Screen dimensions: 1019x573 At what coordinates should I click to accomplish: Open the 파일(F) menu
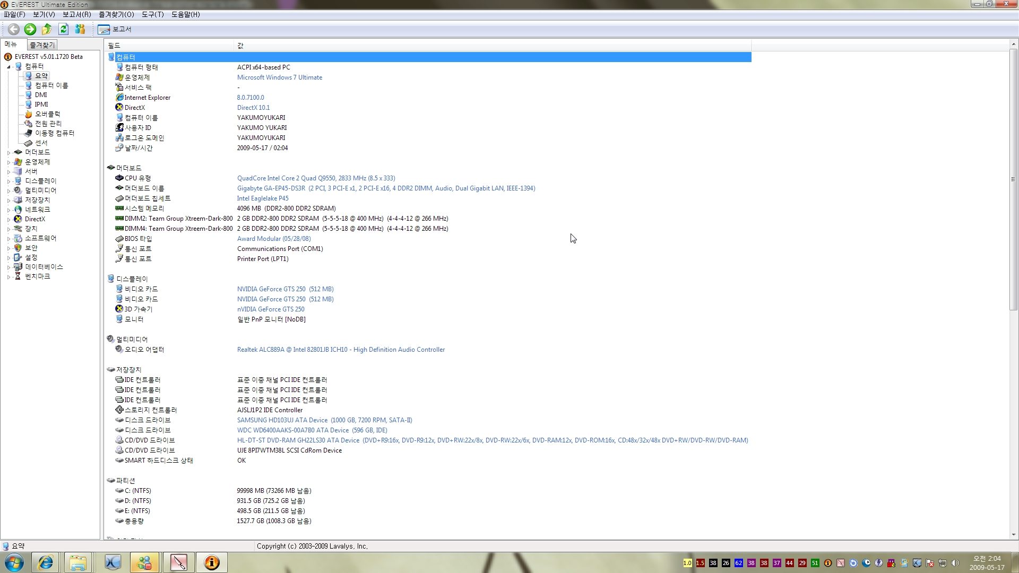pyautogui.click(x=14, y=14)
